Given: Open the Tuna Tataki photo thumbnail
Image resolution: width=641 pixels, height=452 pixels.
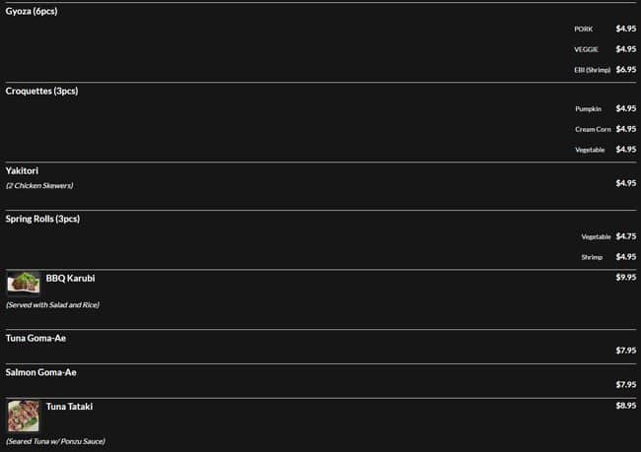Looking at the screenshot, I should 24,416.
